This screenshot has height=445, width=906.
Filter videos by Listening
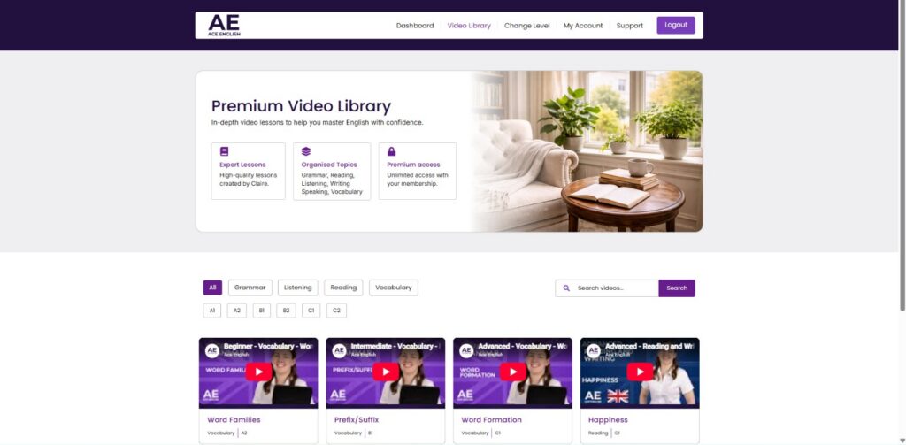click(x=297, y=288)
